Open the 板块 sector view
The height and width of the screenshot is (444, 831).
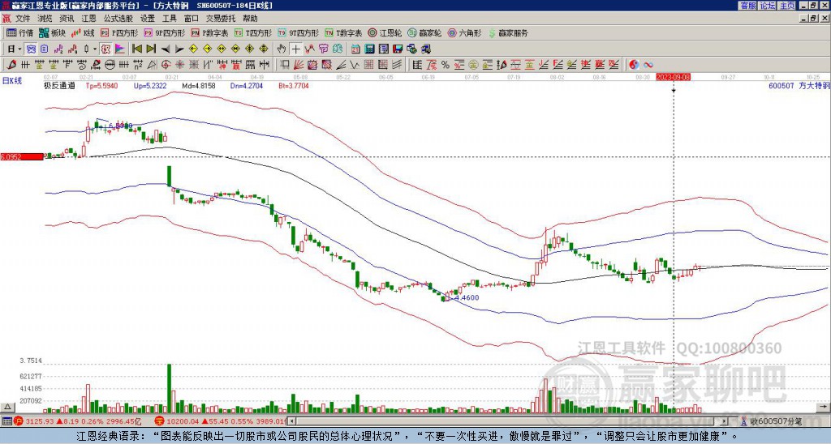click(52, 32)
